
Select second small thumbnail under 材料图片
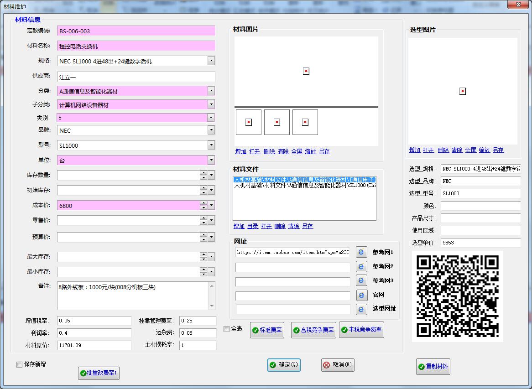pyautogui.click(x=277, y=122)
